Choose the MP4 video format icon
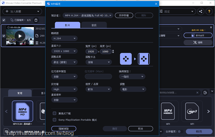The image size is (215, 137). coord(168,111)
